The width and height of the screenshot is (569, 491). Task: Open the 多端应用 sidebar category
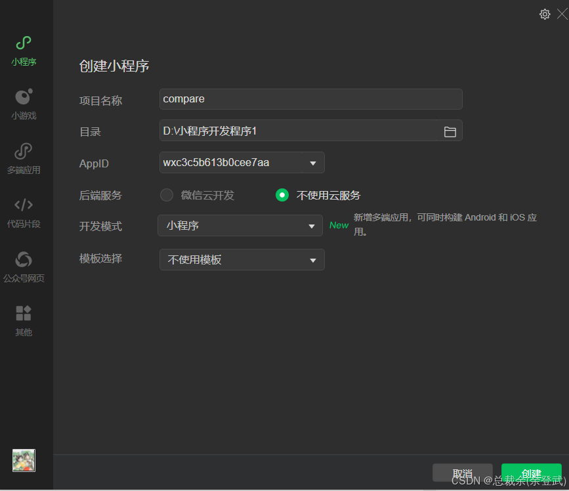click(24, 158)
